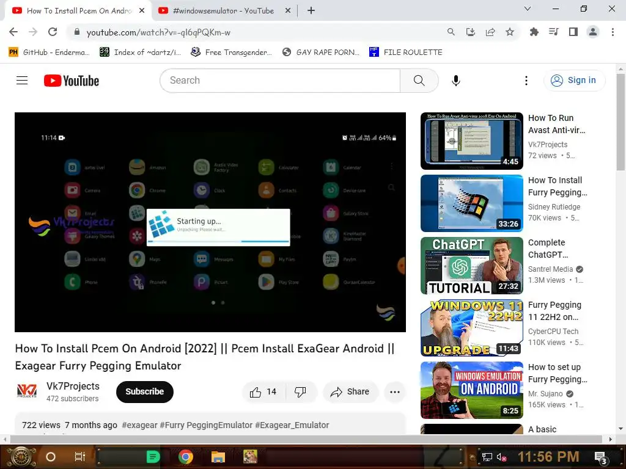Open the YouTube hamburger guide menu

(22, 81)
